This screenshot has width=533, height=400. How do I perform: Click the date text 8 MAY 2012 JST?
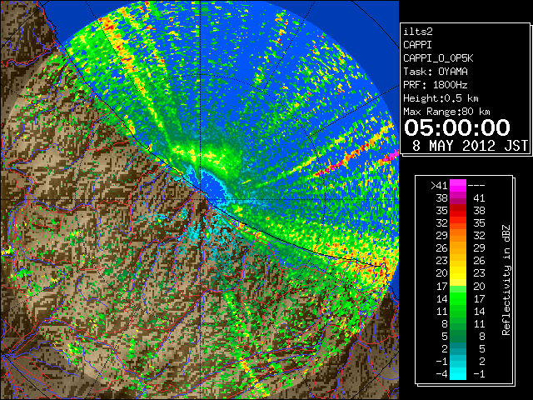470,146
